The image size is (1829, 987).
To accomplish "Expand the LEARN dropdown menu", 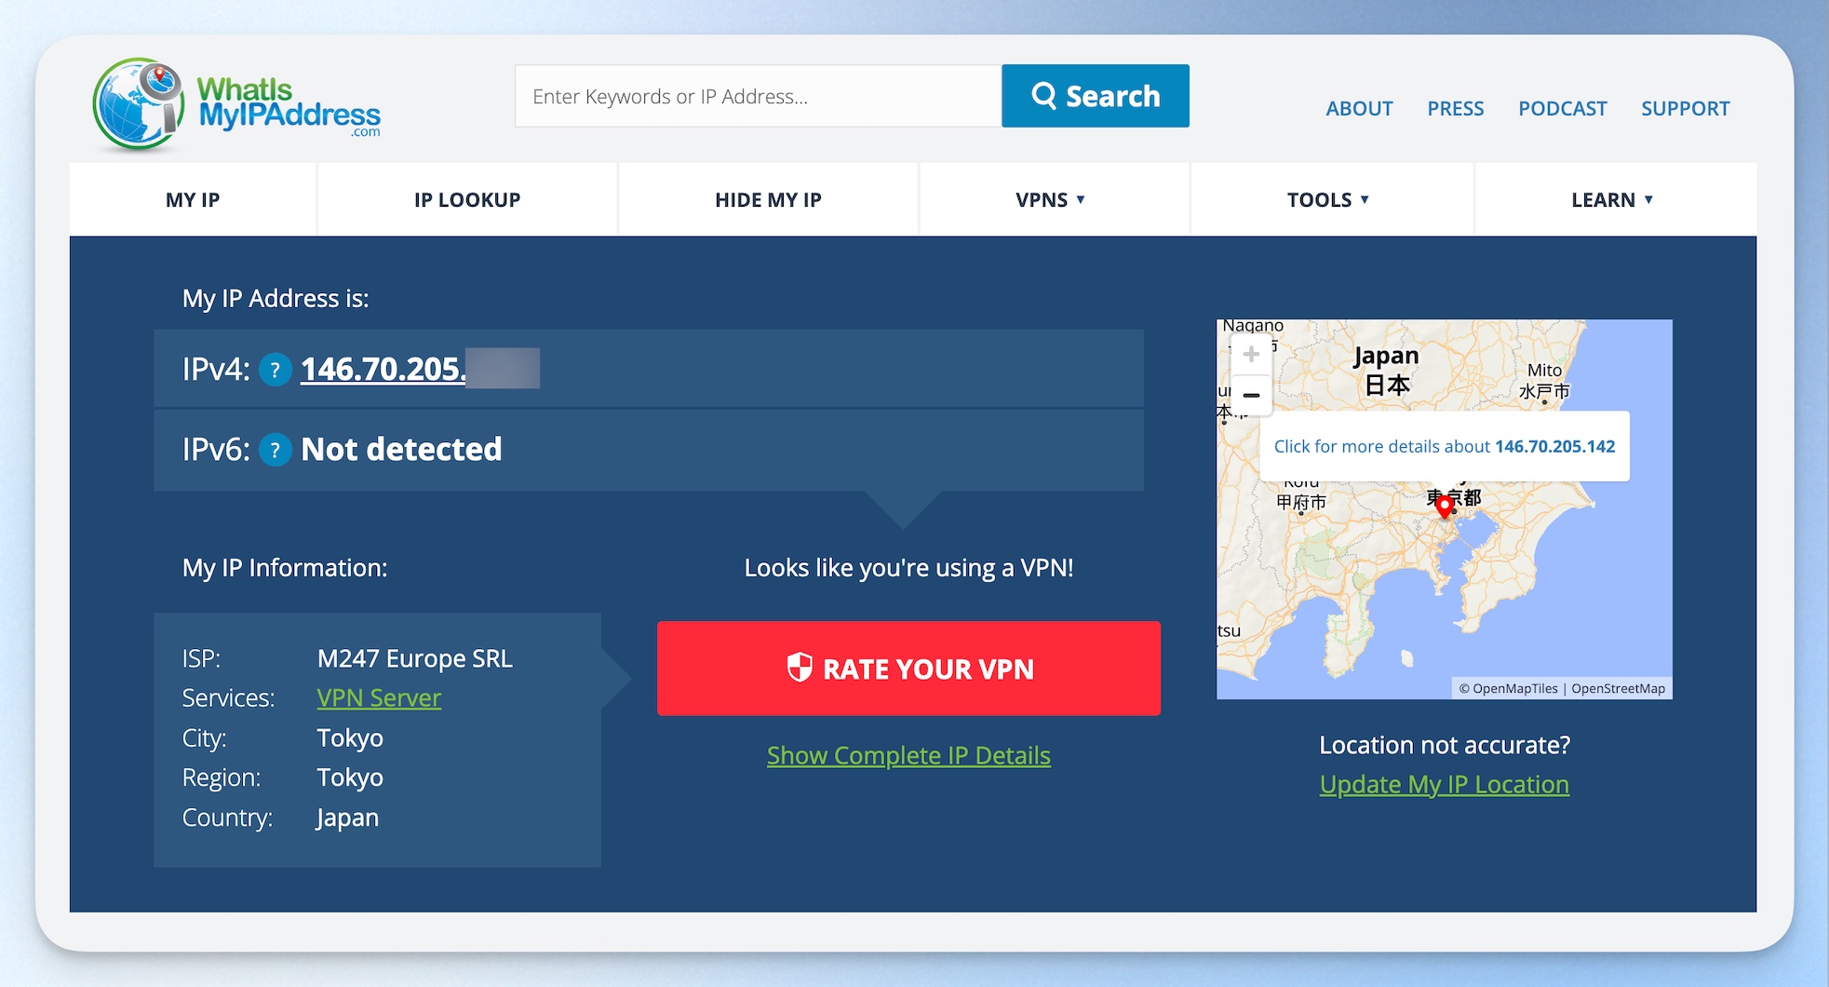I will (1611, 200).
